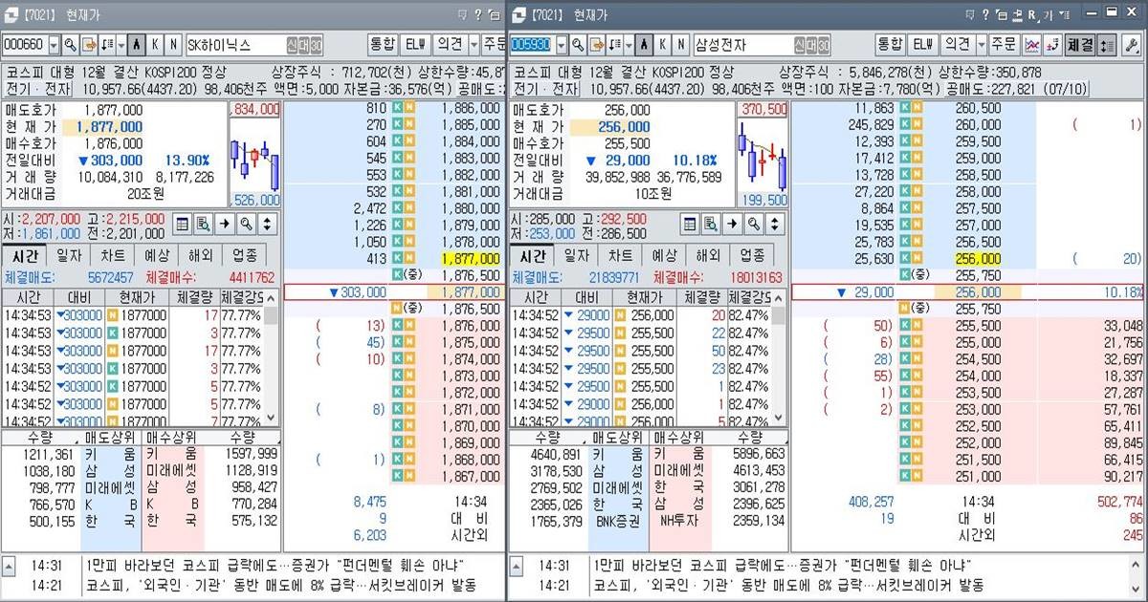Select 시간 tab in 삼성전자 window
The width and height of the screenshot is (1148, 602).
(x=531, y=256)
